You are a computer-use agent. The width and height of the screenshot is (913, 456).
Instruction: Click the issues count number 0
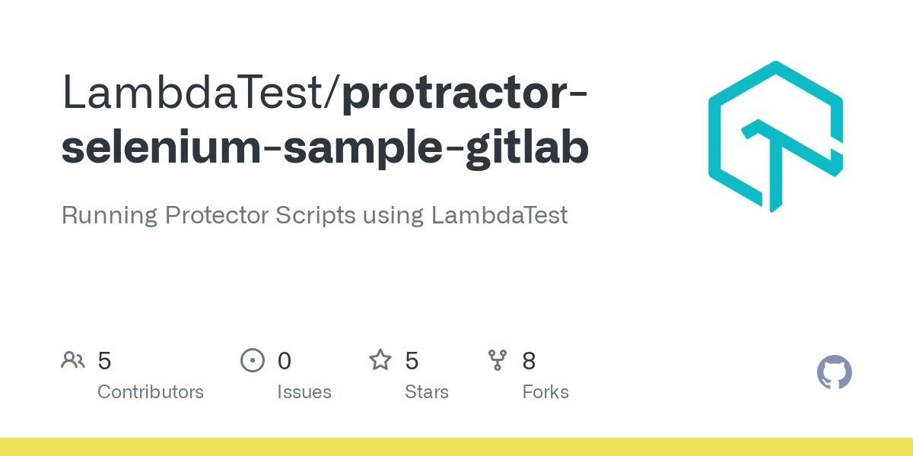point(284,361)
